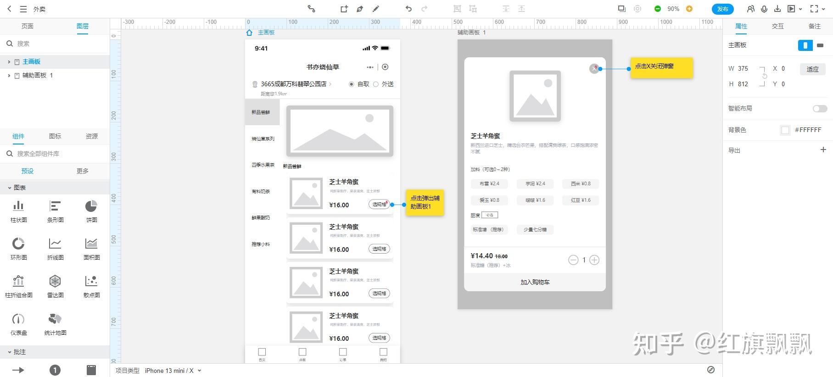Redo the last action

425,9
